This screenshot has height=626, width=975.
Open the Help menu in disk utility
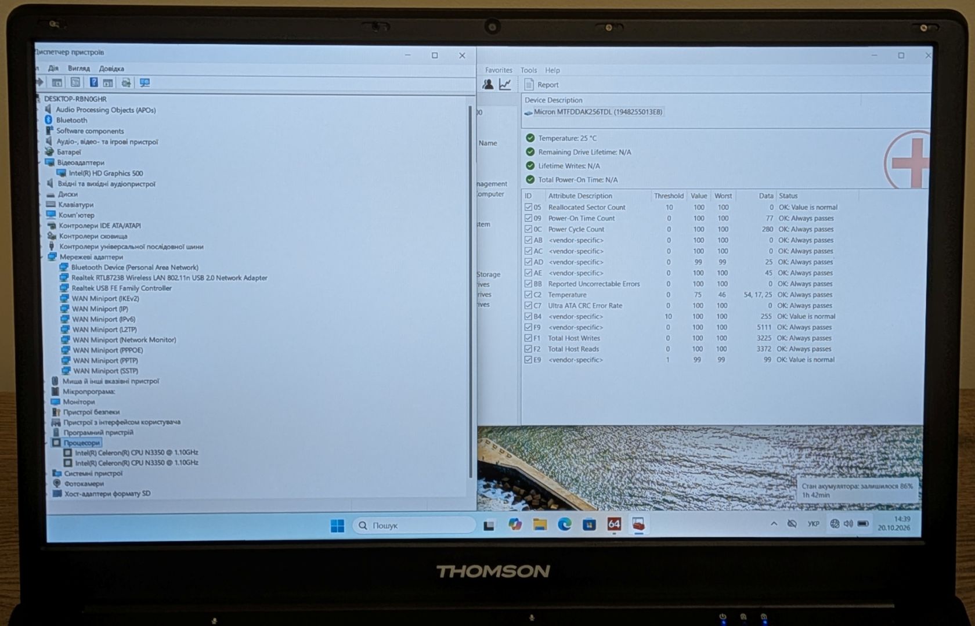coord(552,70)
